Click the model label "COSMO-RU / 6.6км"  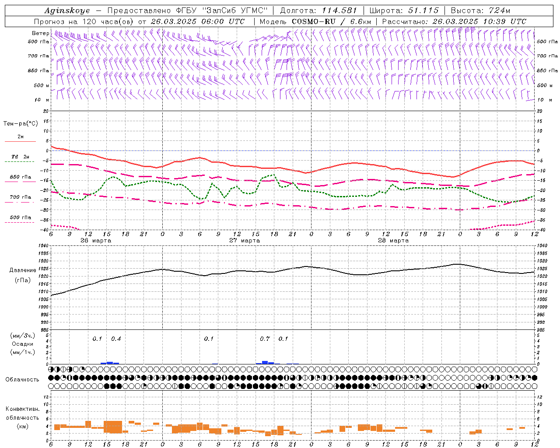click(332, 21)
